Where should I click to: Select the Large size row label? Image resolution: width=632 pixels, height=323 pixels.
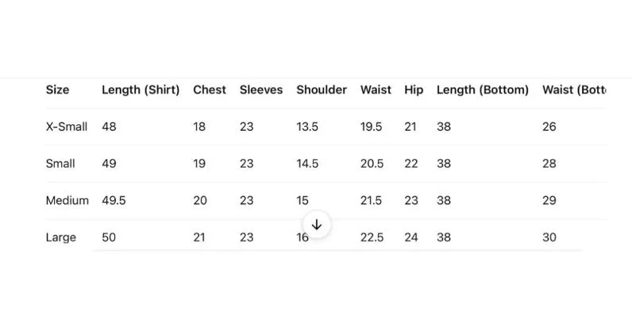[61, 237]
